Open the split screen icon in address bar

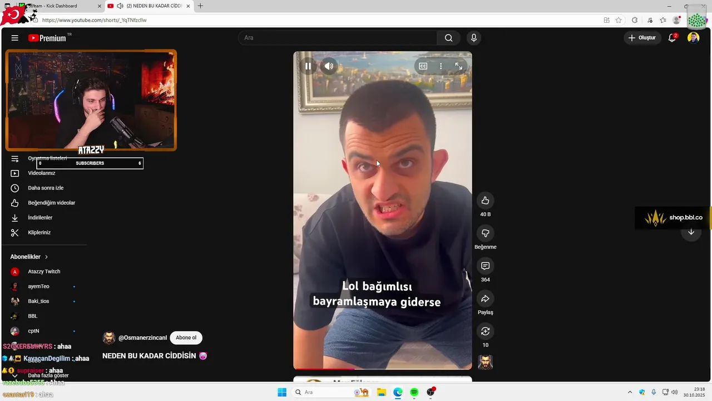pyautogui.click(x=606, y=20)
